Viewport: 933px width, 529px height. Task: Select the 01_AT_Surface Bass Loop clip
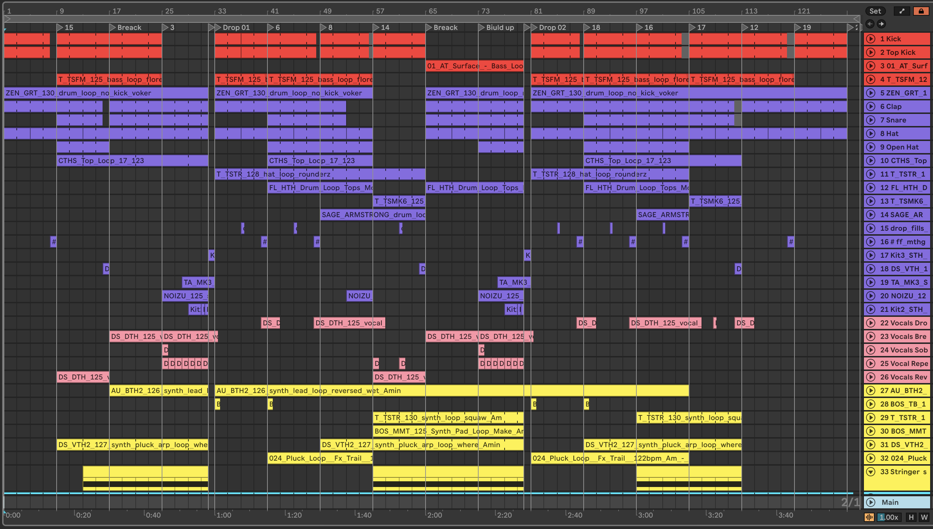click(474, 66)
